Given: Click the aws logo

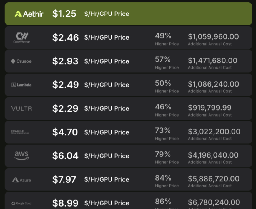Looking at the screenshot, I should point(22,156).
